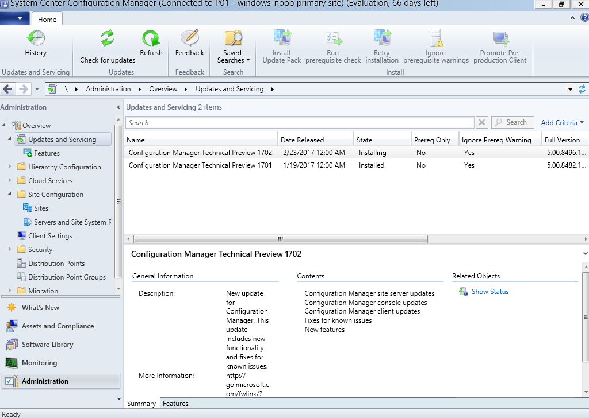Clear search with the X button
Screen dimensions: 589x418
pyautogui.click(x=482, y=123)
